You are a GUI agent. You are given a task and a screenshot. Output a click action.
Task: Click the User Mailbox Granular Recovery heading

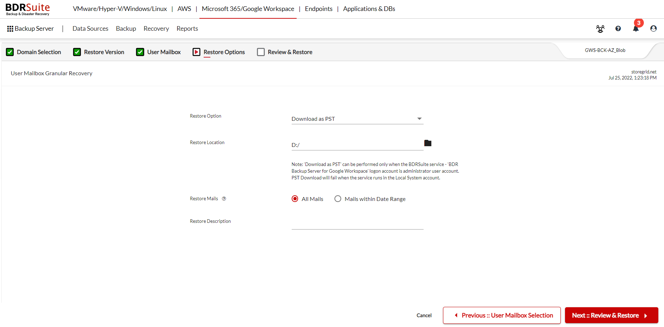click(52, 73)
